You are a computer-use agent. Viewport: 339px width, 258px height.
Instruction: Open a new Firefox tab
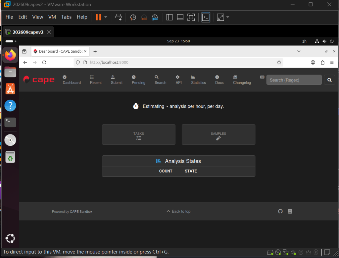[x=95, y=51]
